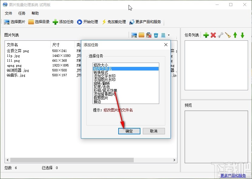The height and width of the screenshot is (179, 252).
Task: Click the 添加任务 green plus toolbar icon
Action: pyautogui.click(x=55, y=22)
